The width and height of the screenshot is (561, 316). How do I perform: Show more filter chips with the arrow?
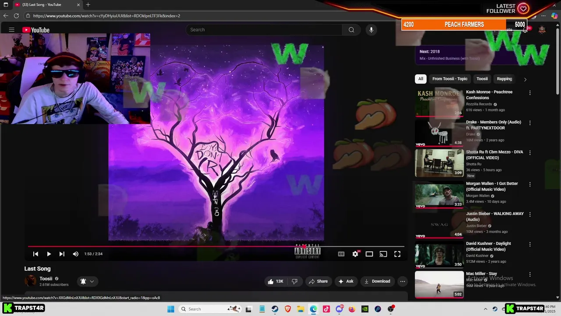click(x=525, y=79)
